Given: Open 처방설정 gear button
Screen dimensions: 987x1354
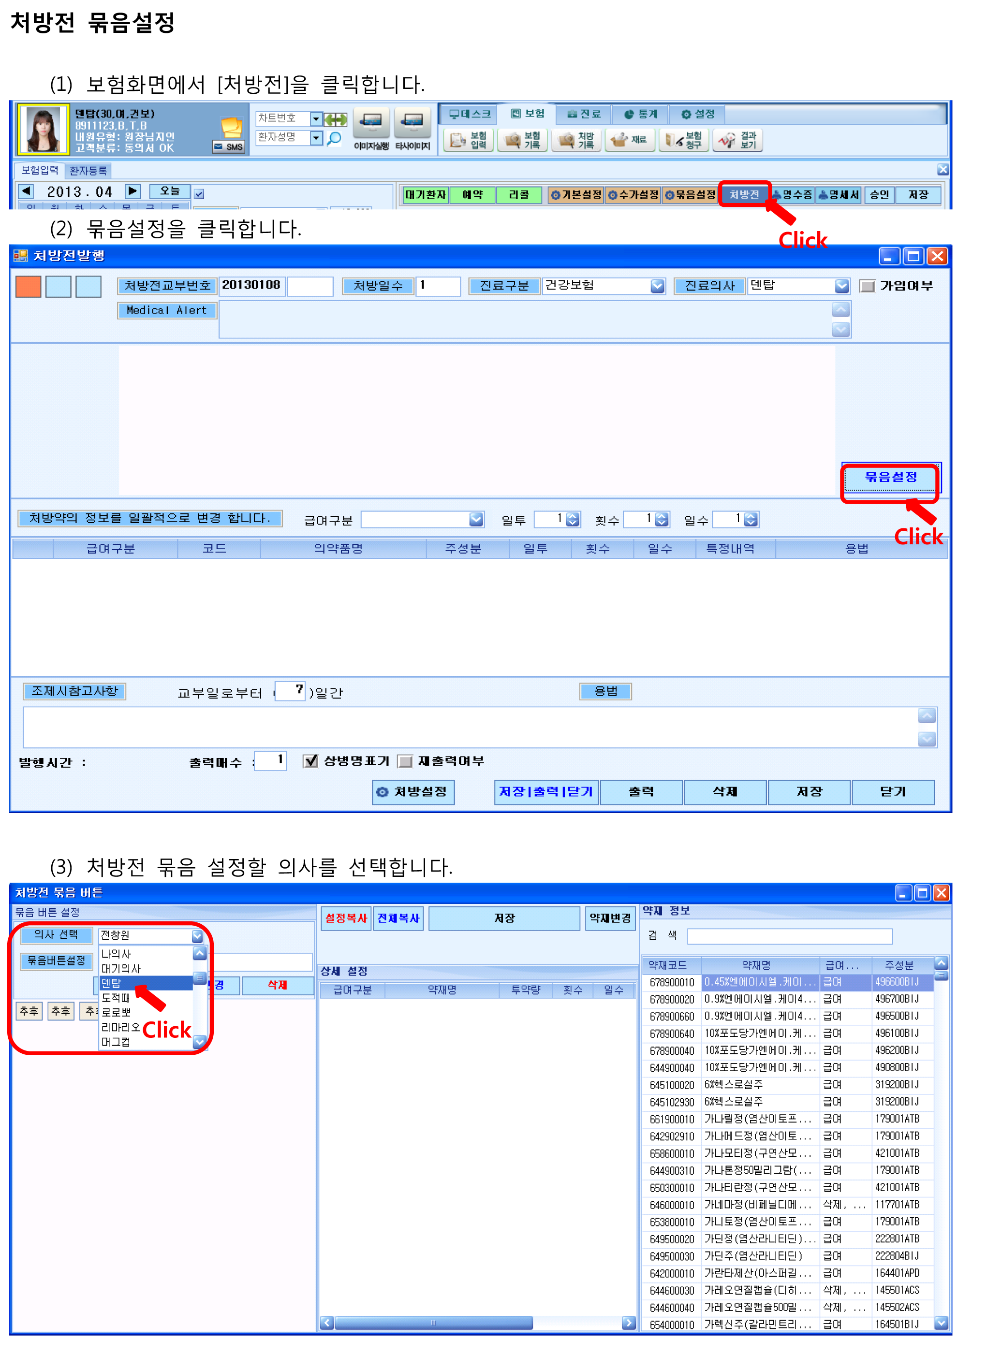Looking at the screenshot, I should pos(413,792).
